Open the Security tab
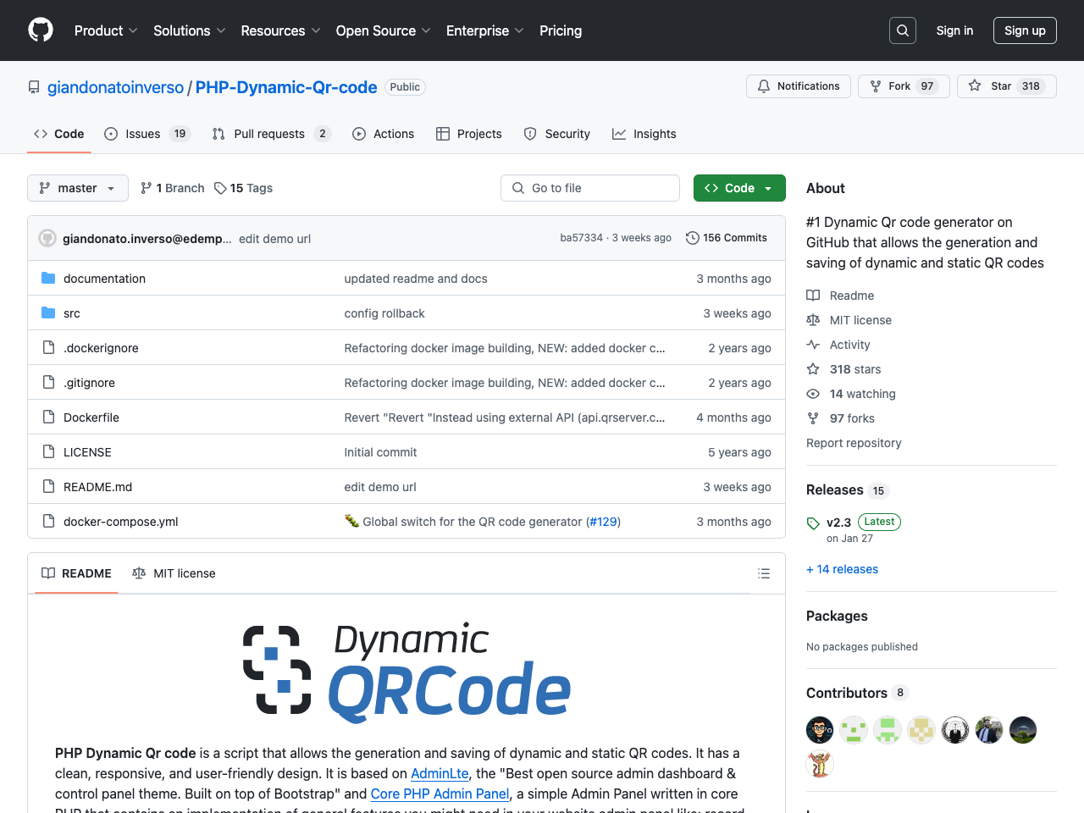1084x813 pixels. pos(557,134)
